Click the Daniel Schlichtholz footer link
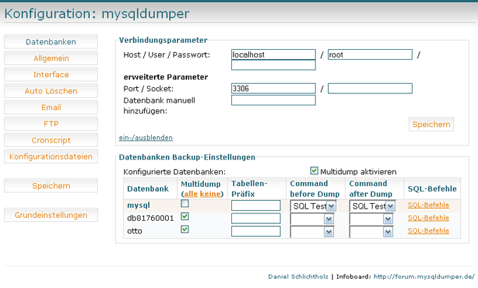The image size is (478, 288). 298,277
